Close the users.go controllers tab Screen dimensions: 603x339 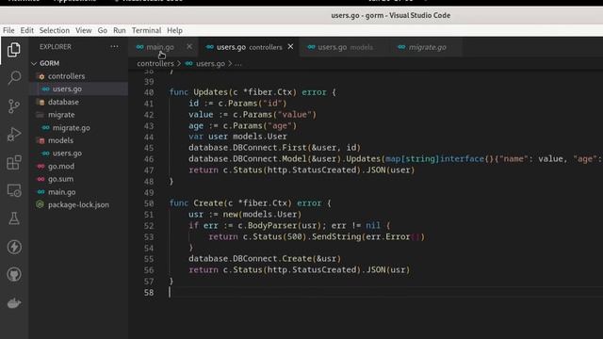[290, 46]
